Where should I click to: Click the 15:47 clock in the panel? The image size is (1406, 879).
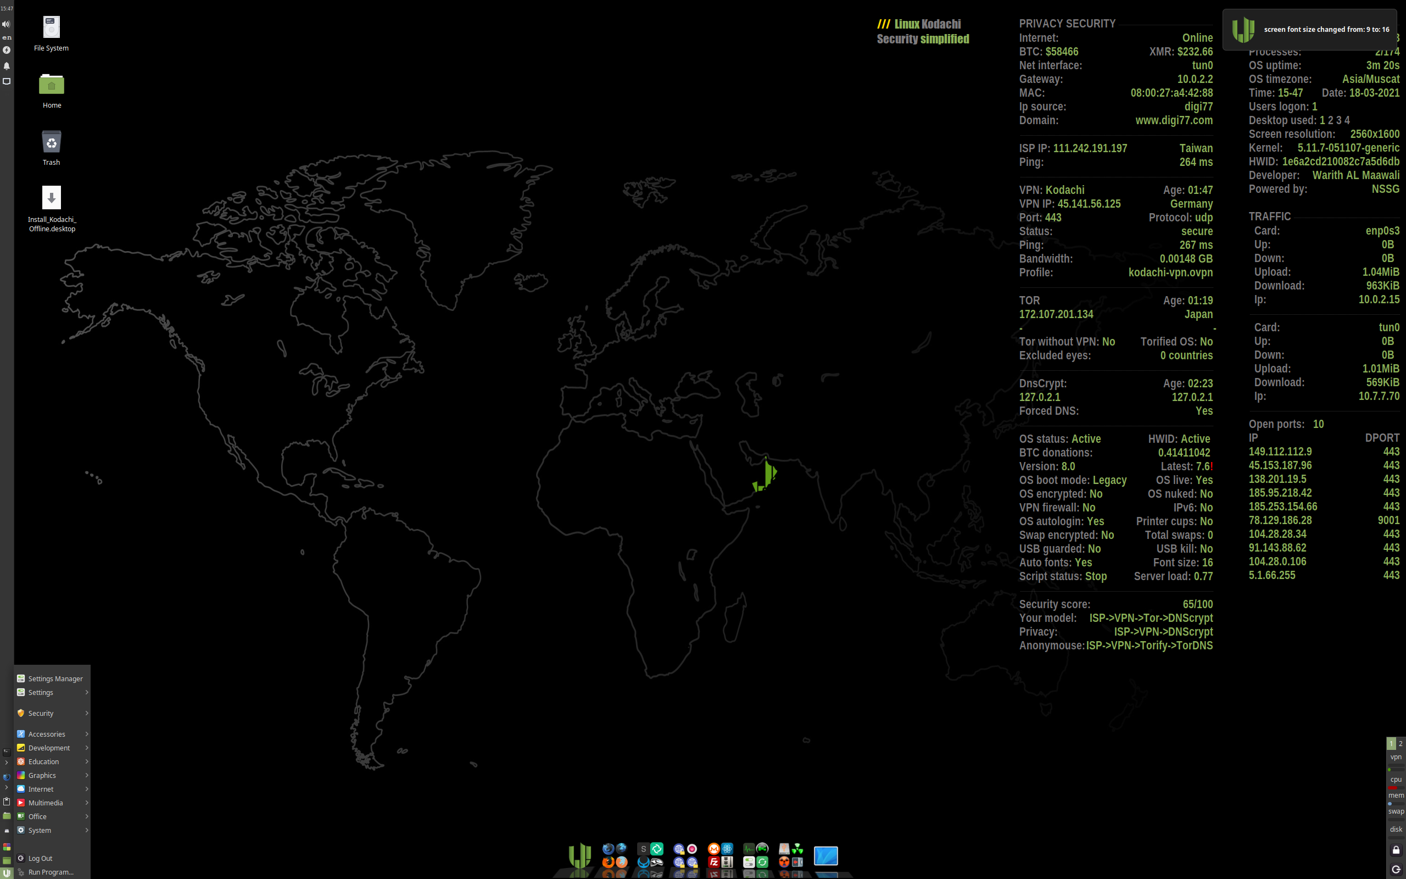click(7, 8)
